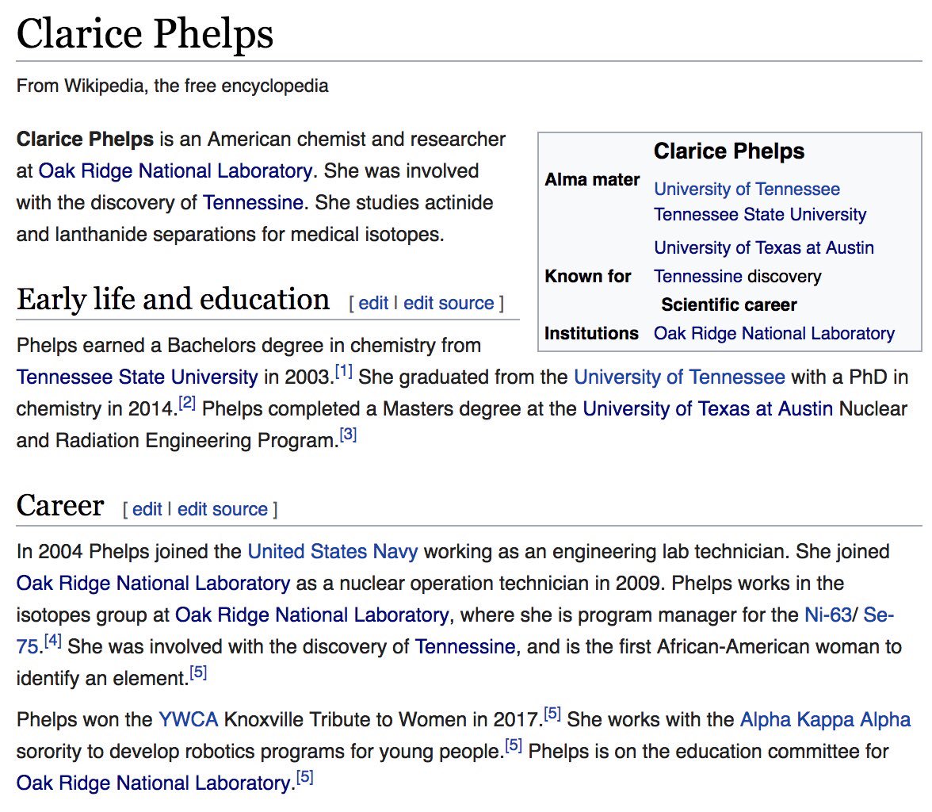
Task: Click edit source for Early life and education
Action: coord(449,303)
